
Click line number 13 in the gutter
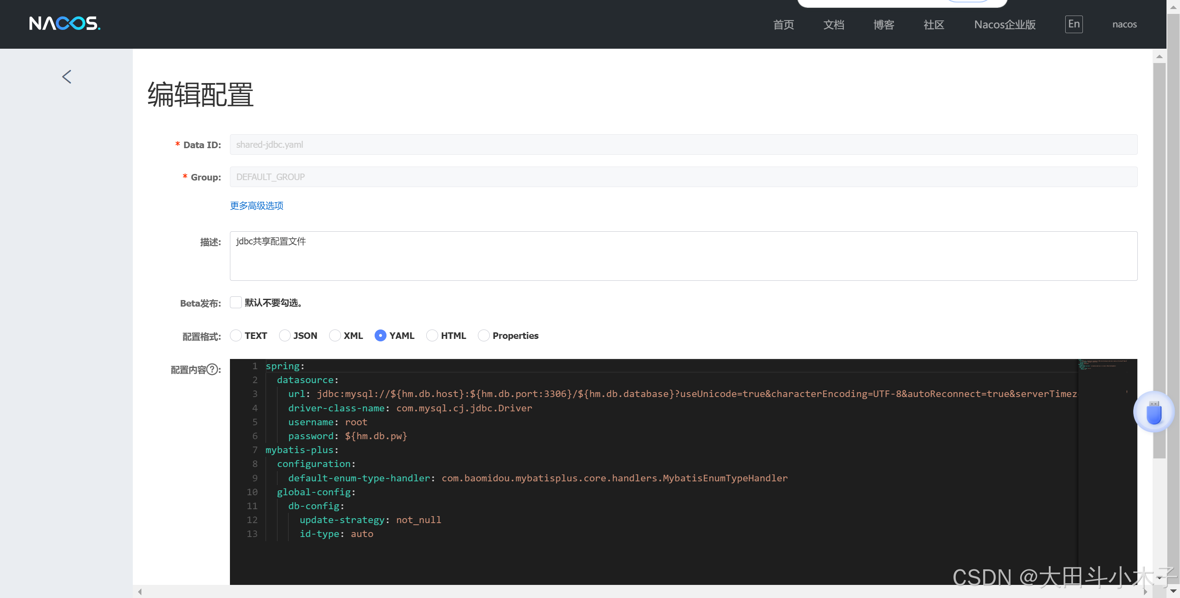point(252,534)
